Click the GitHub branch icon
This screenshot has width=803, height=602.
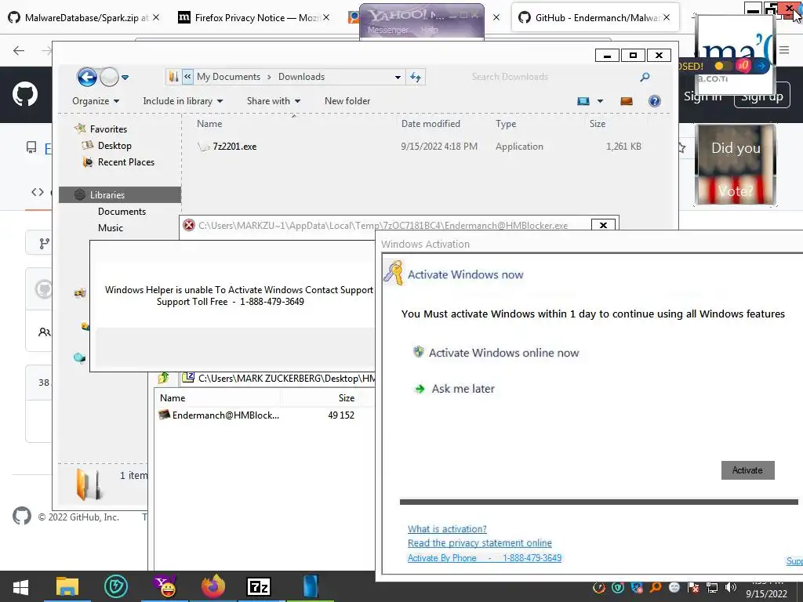[45, 244]
